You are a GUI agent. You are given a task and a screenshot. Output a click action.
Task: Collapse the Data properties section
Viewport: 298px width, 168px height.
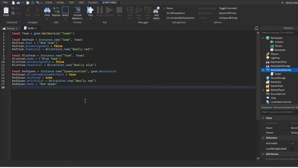coord(263,118)
